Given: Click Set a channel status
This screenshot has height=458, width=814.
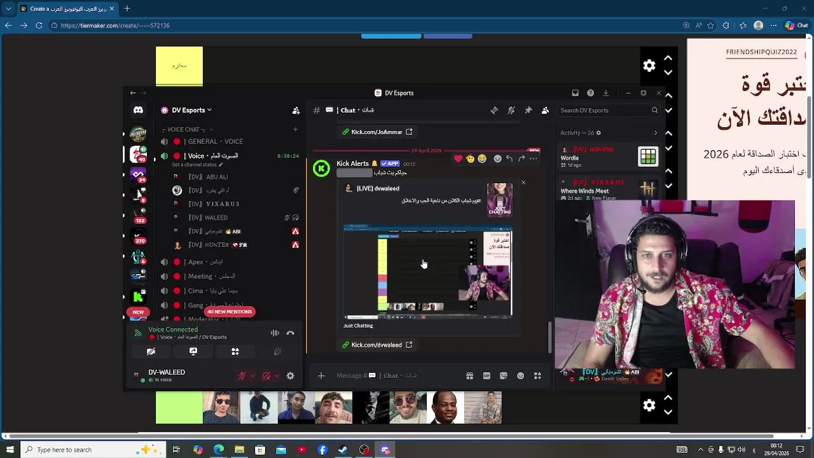Looking at the screenshot, I should (x=197, y=165).
